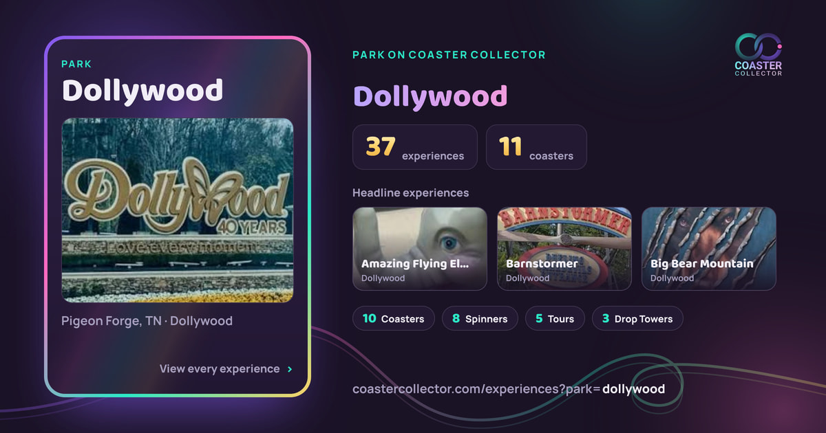826x433 pixels.
Task: Open the View every experience link
Action: pos(226,369)
